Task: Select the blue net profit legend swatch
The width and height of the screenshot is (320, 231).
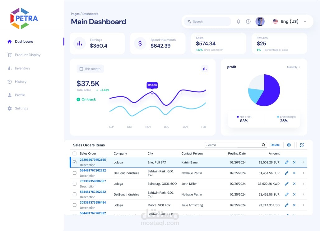Action: (x=237, y=117)
